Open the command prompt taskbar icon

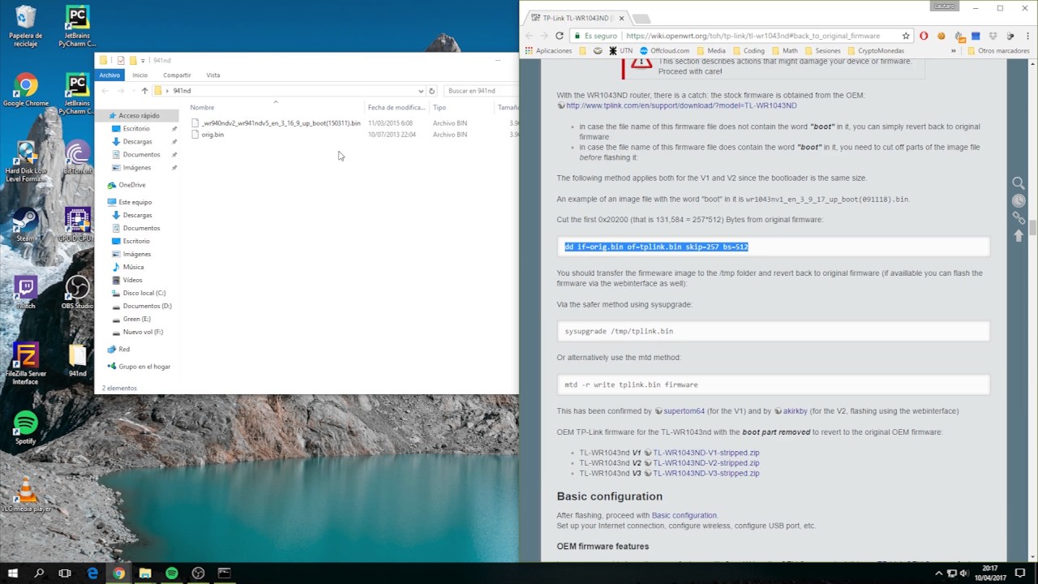(225, 573)
